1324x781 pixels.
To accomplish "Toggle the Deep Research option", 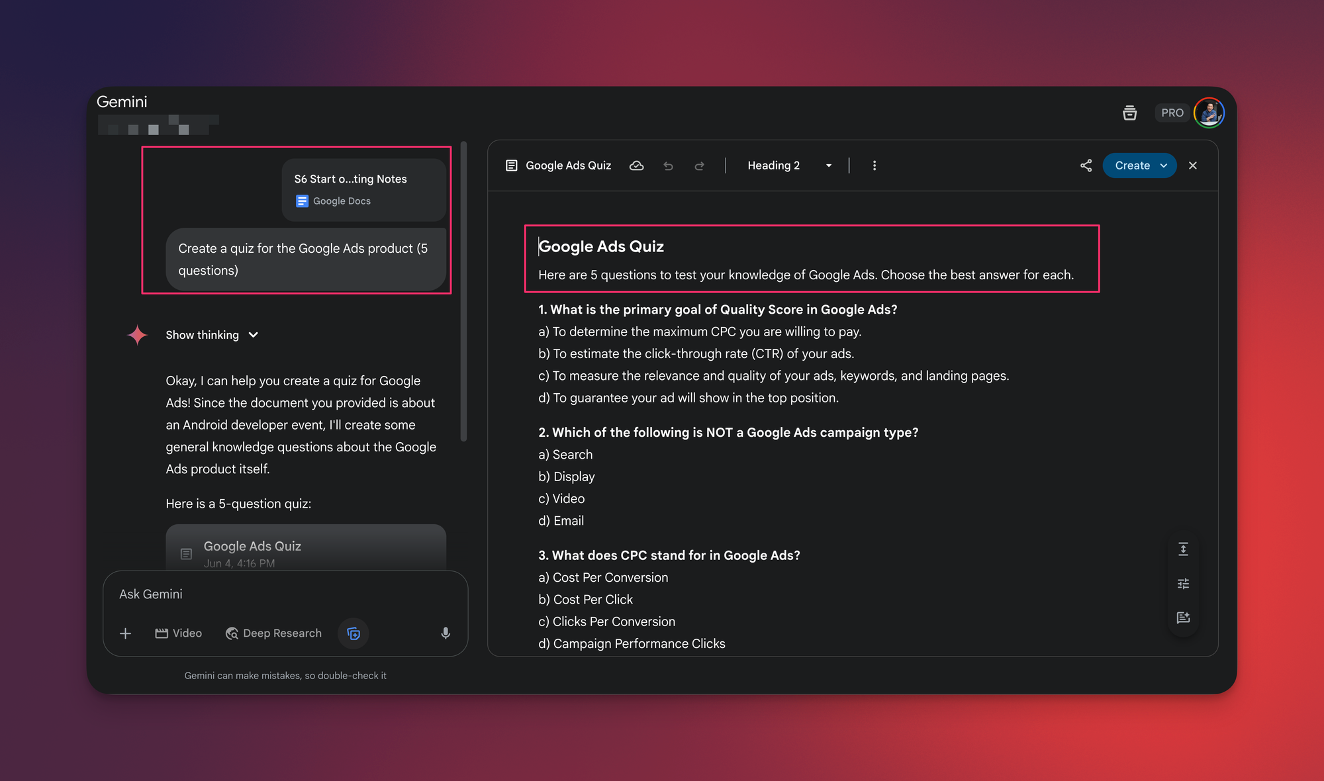I will (273, 633).
